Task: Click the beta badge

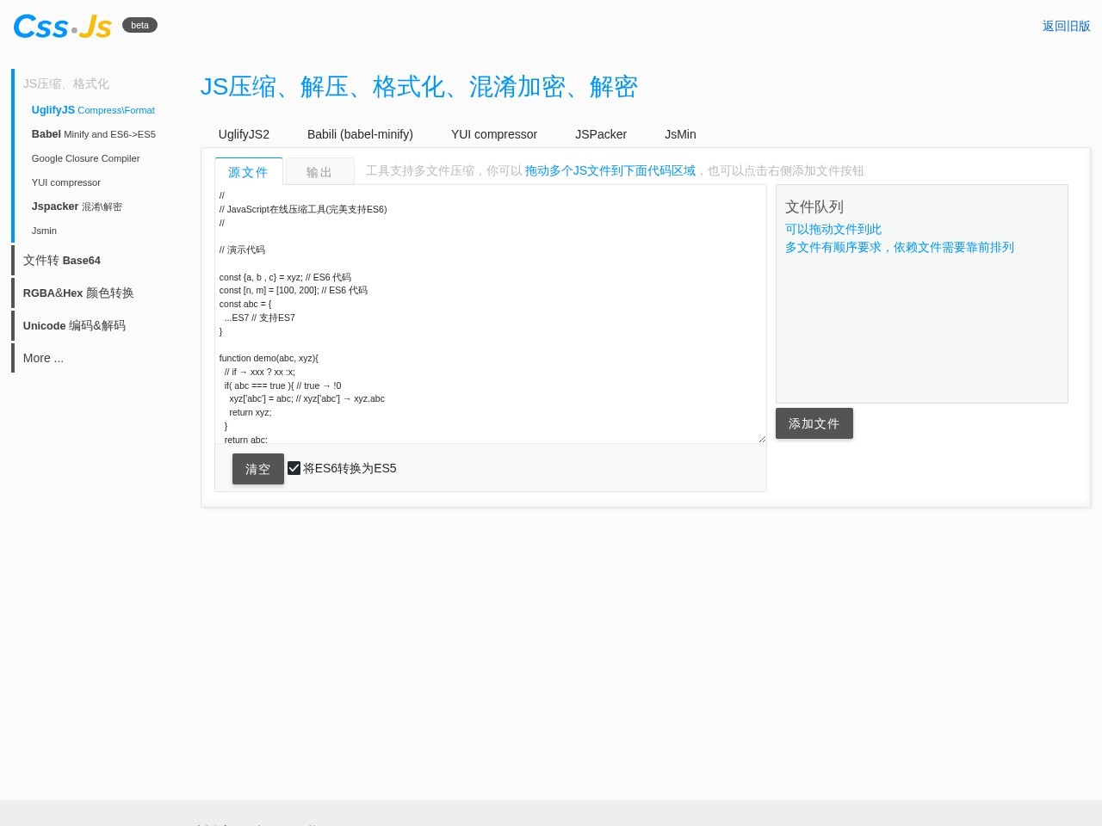Action: click(139, 25)
